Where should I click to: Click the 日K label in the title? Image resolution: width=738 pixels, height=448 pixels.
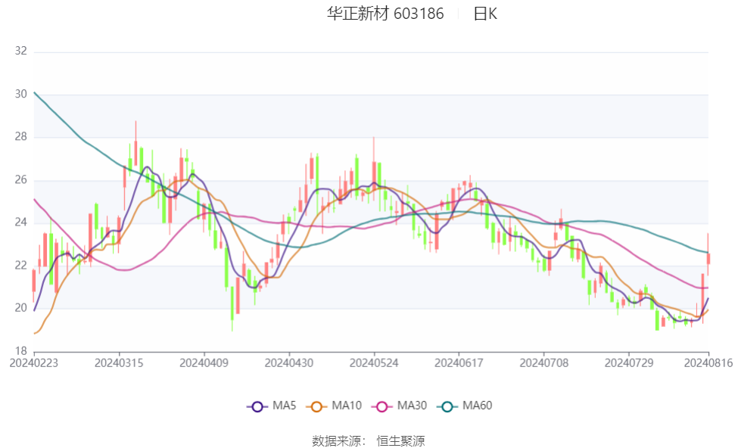485,14
